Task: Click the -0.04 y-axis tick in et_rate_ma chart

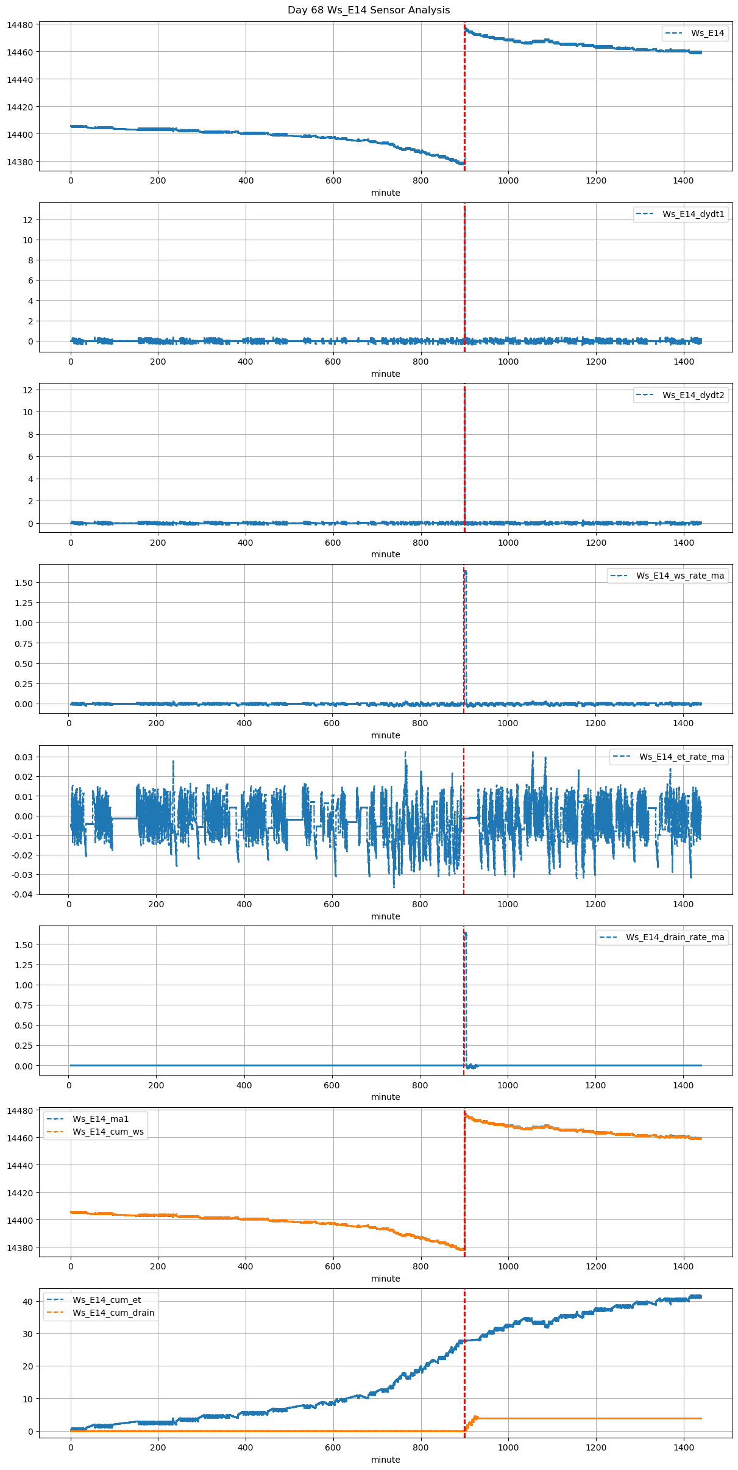Action: coord(23,894)
